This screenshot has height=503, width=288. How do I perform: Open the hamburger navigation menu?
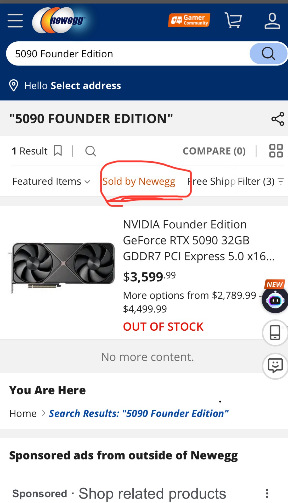click(x=15, y=21)
